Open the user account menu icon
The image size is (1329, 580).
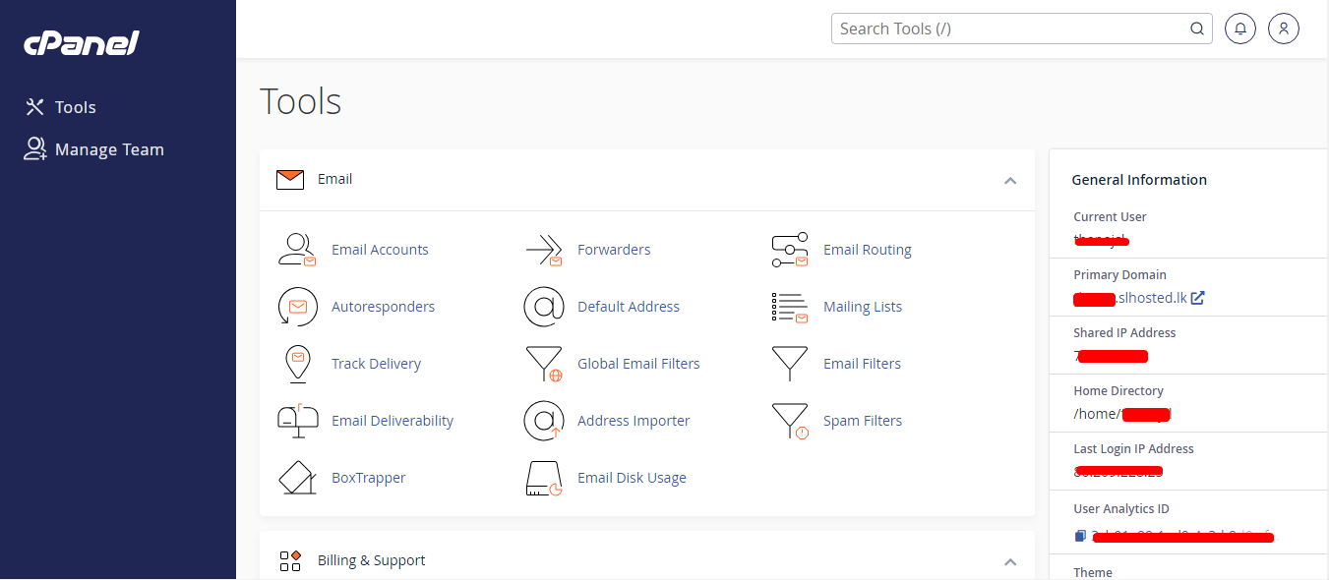point(1284,29)
